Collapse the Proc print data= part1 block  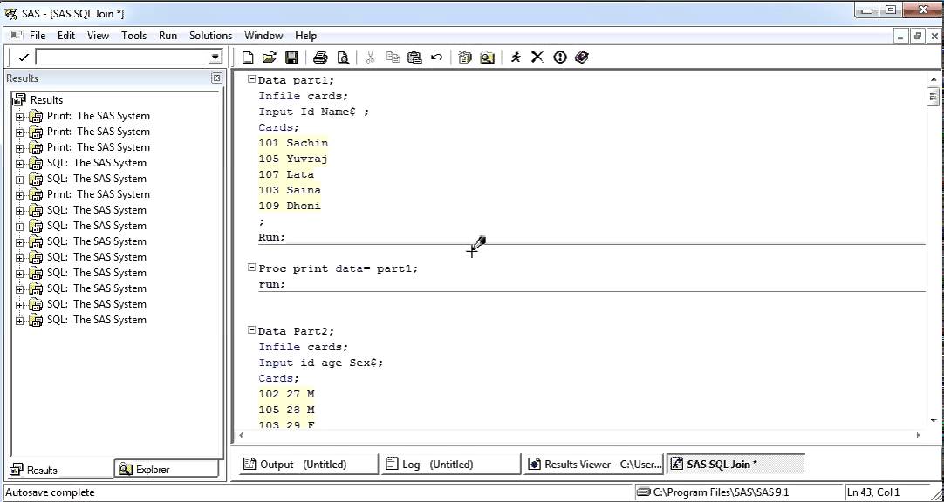[251, 268]
